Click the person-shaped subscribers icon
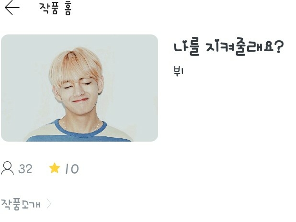This screenshot has height=222, width=296. click(x=7, y=168)
